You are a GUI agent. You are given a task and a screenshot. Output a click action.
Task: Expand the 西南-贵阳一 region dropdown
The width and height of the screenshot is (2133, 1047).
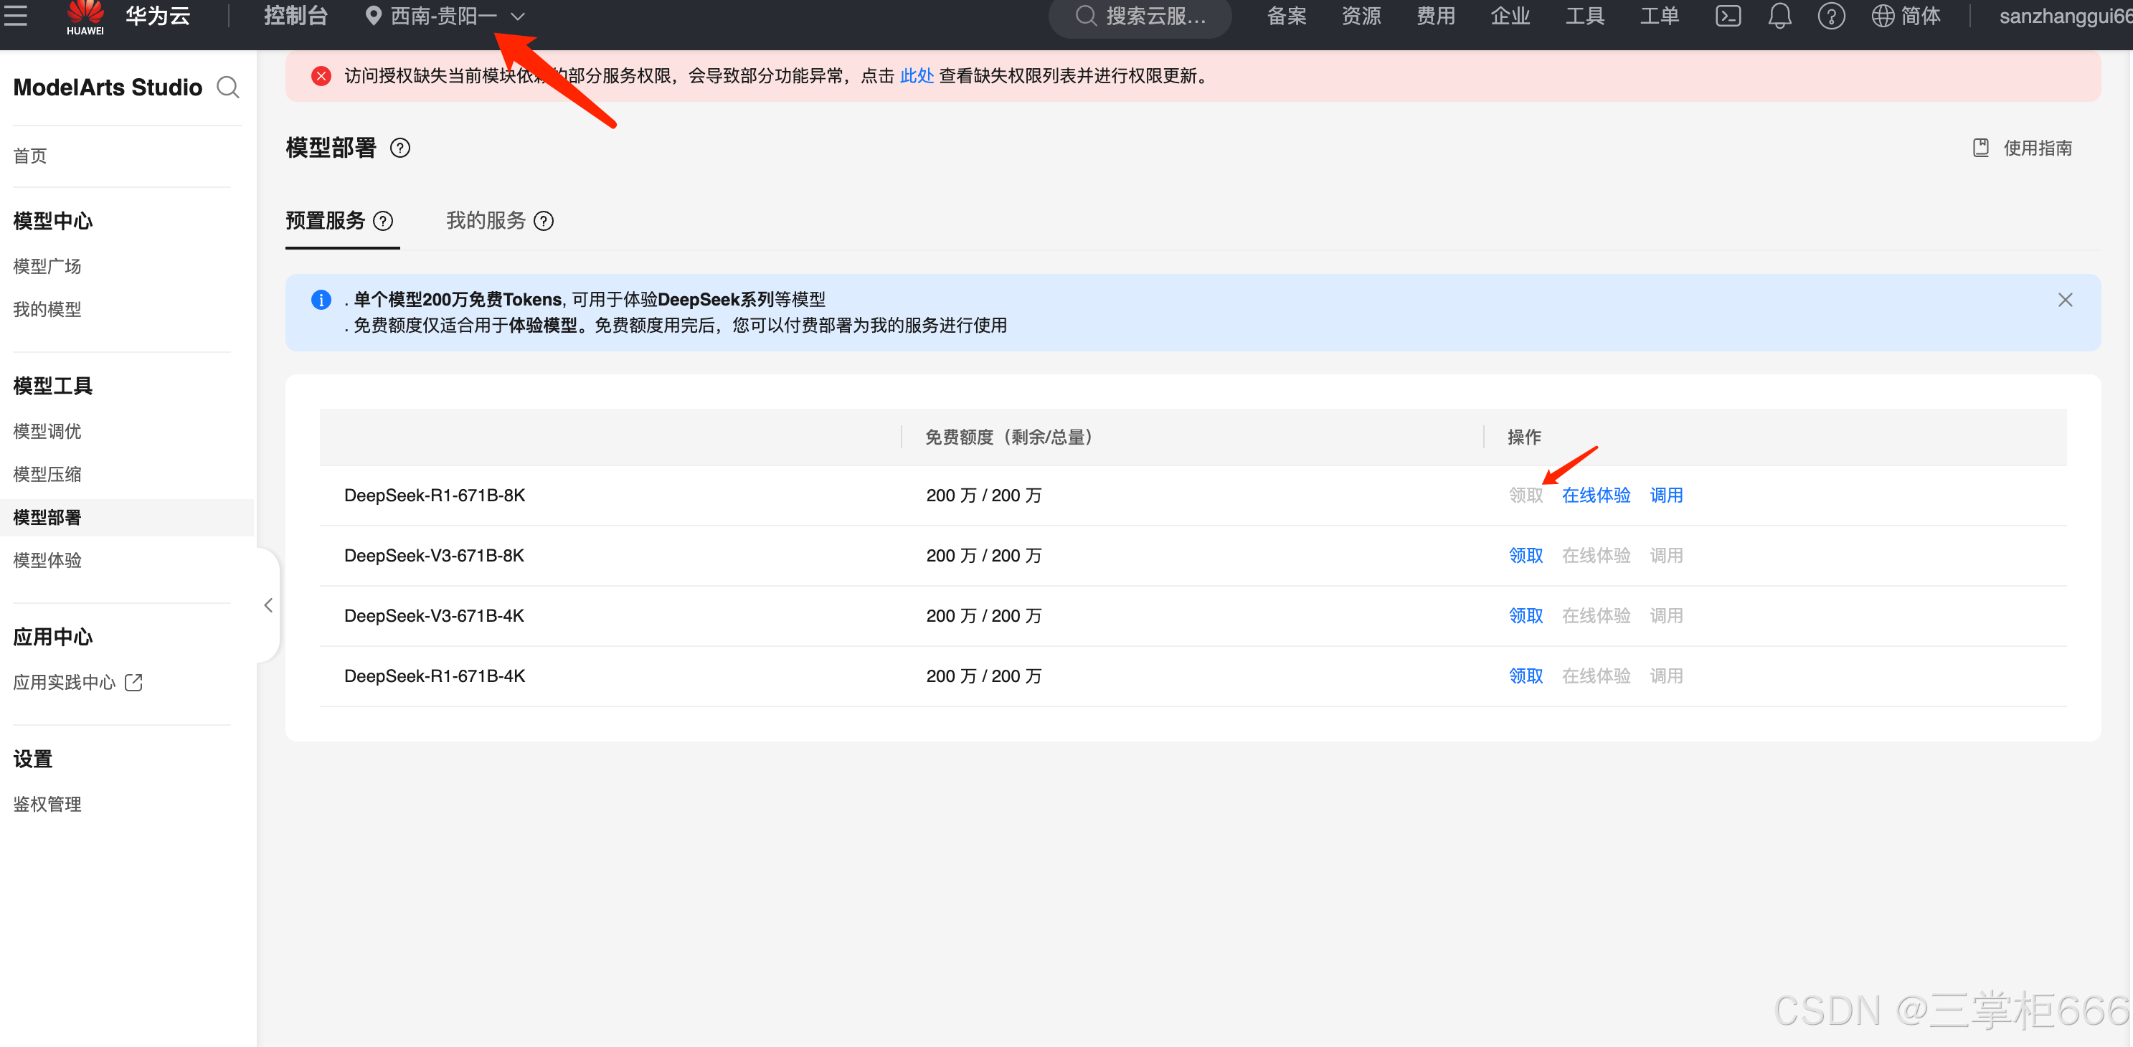coord(445,16)
